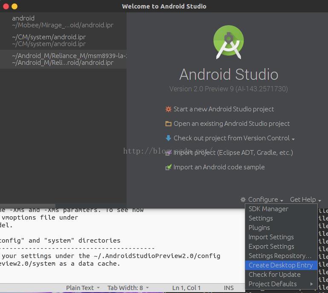Click the yellow minimize window button
Viewport: 328px width, 293px height.
(15, 6)
